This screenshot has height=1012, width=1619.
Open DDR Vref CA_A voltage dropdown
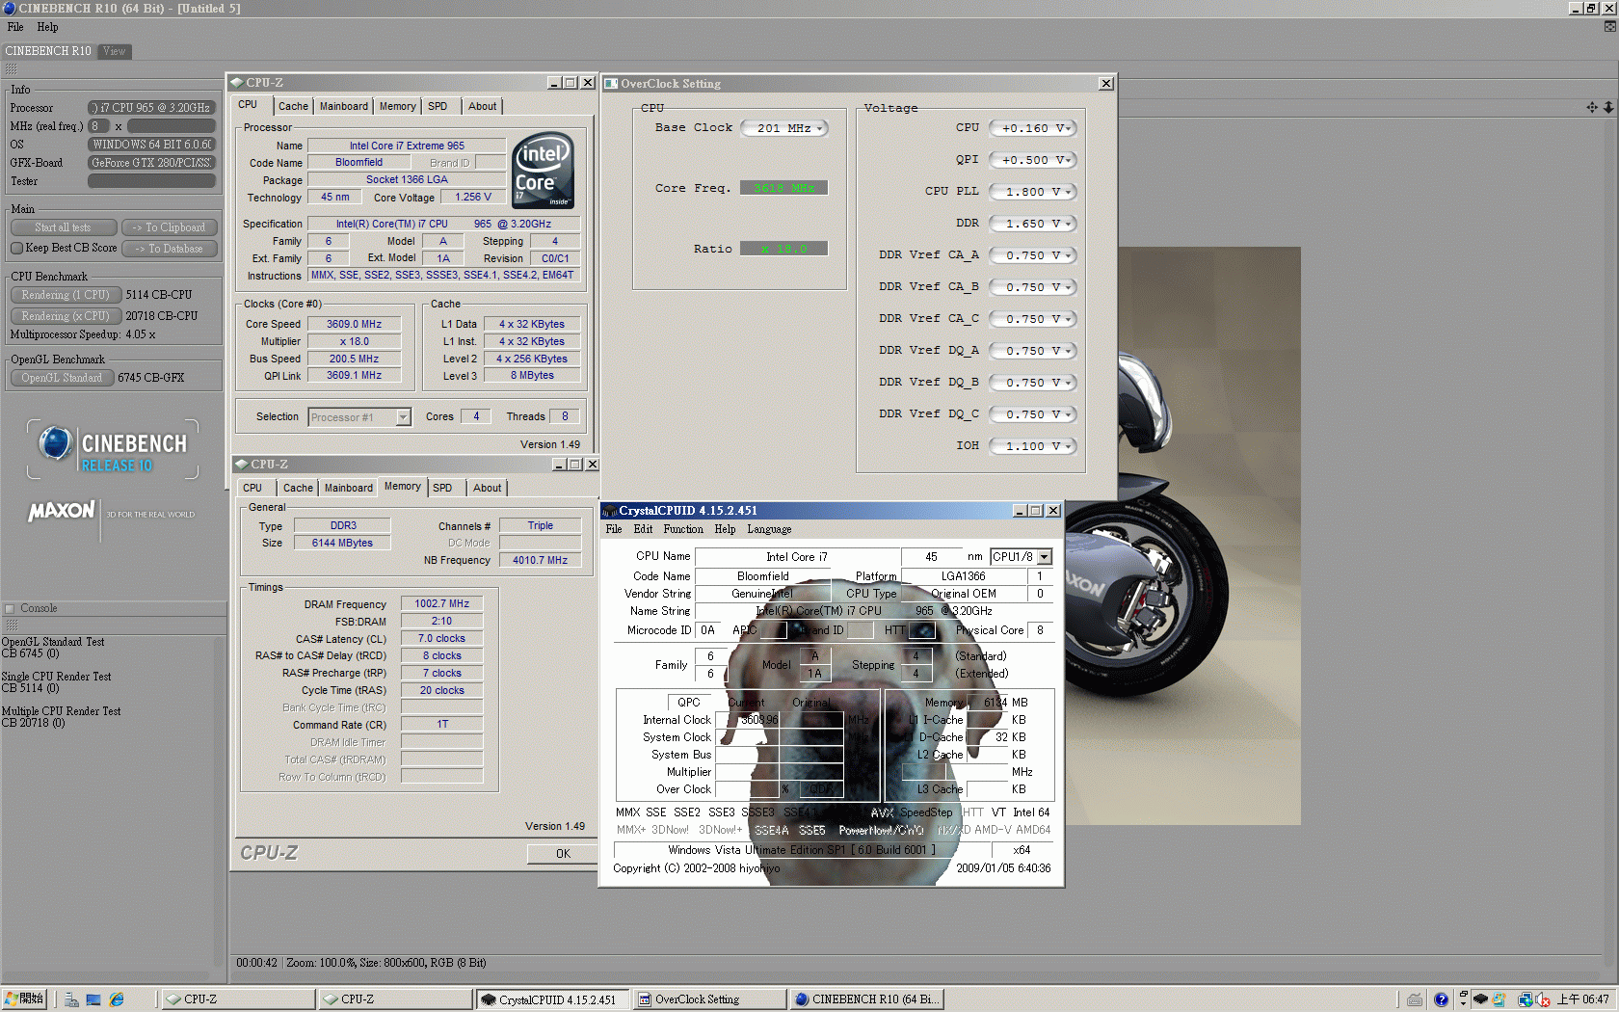pos(1033,255)
